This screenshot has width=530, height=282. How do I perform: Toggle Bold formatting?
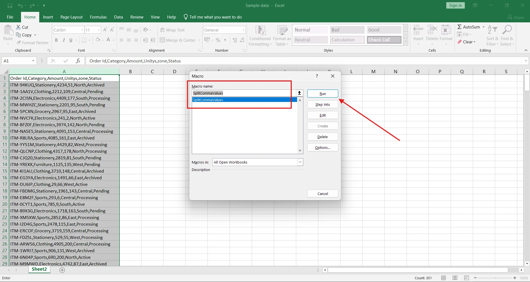(x=56, y=40)
